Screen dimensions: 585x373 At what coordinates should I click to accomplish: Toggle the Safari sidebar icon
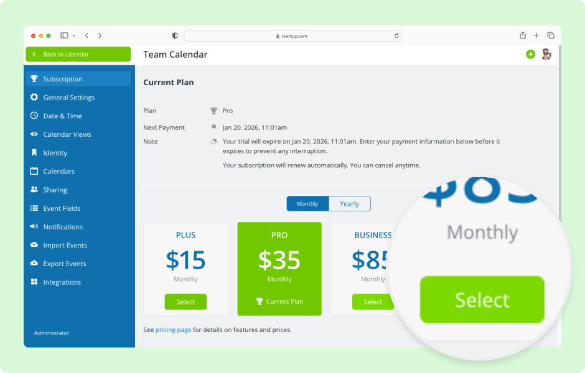coord(64,35)
